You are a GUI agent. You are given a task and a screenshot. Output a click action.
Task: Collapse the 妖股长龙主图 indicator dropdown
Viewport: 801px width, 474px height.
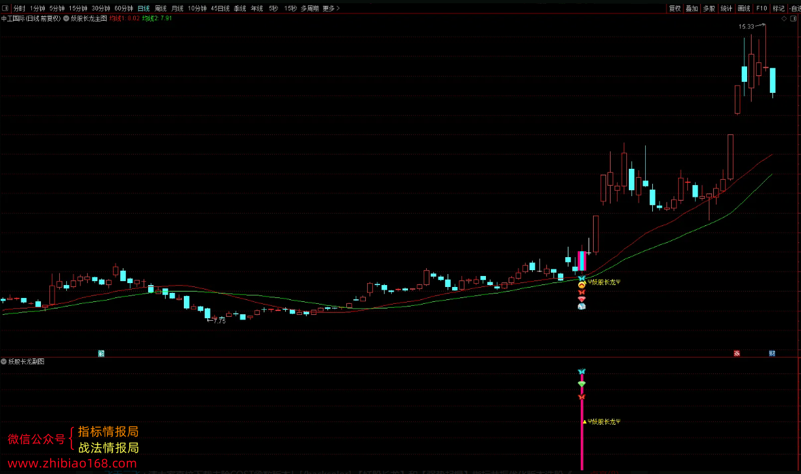click(66, 18)
